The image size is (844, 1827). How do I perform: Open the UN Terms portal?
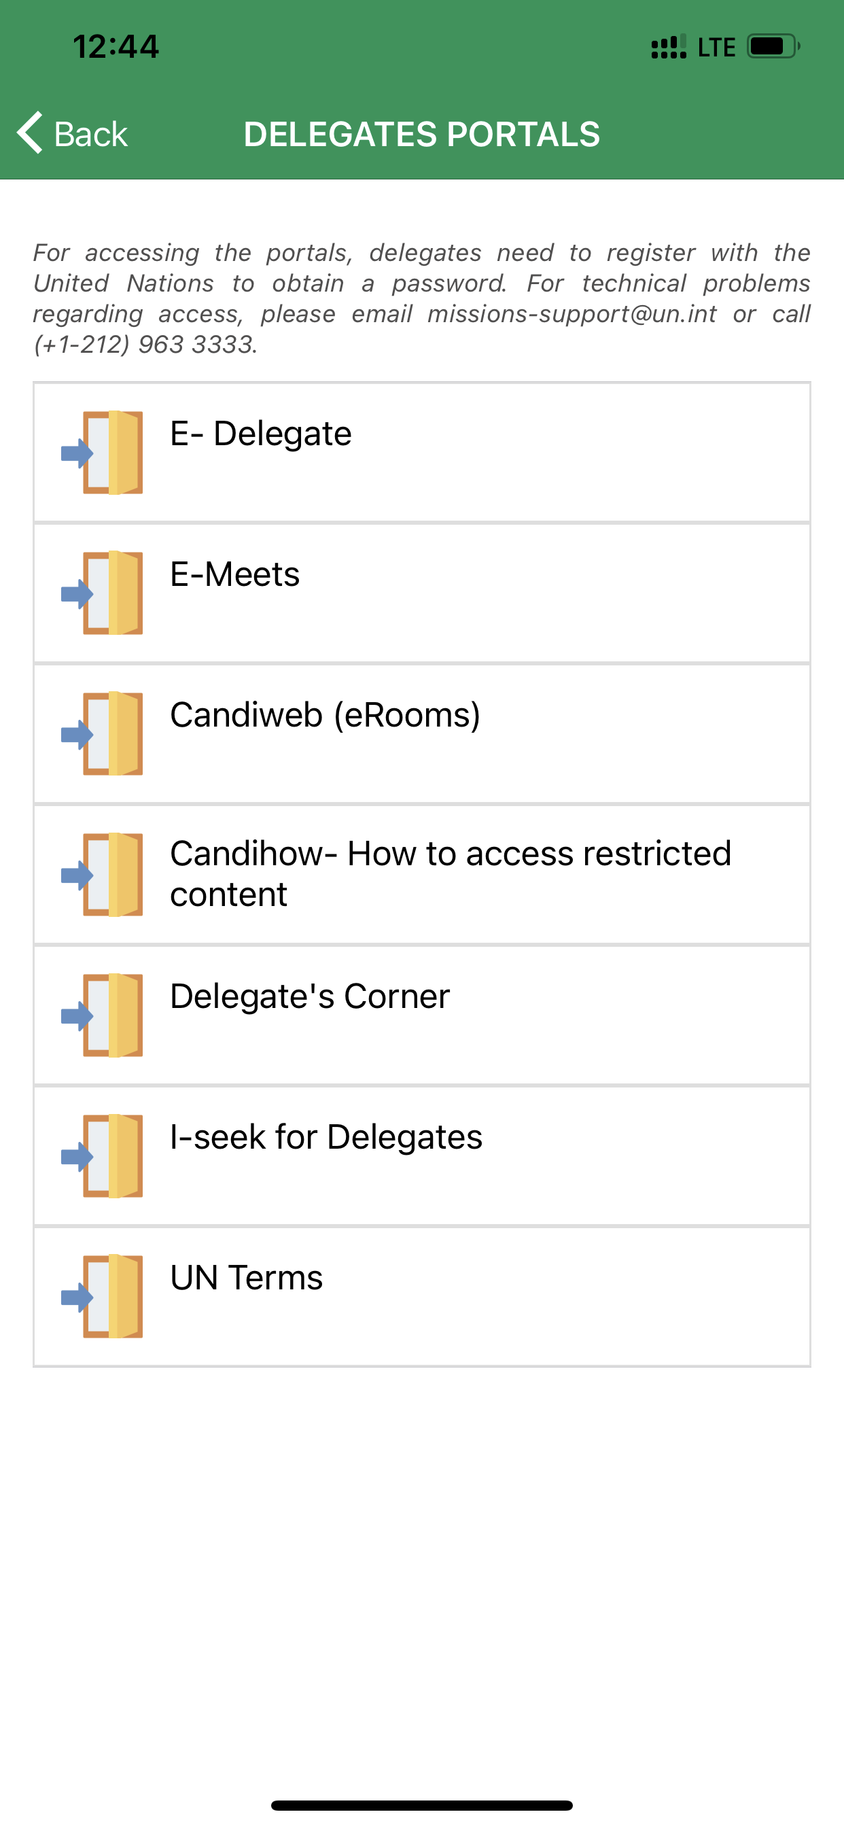pos(246,1278)
